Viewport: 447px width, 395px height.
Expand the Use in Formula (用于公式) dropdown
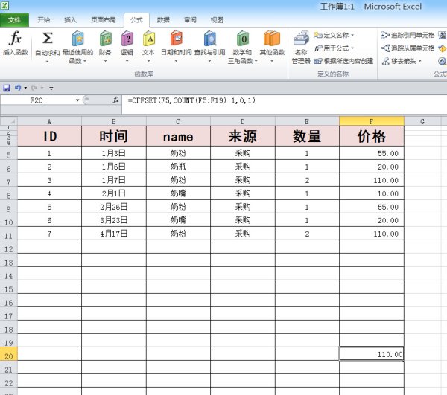click(x=348, y=48)
